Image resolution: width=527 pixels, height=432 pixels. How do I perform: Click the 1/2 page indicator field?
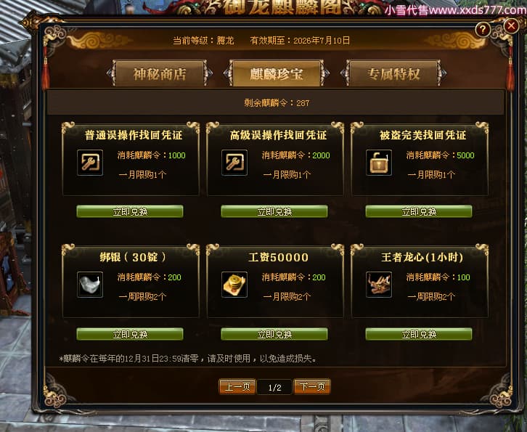point(274,388)
